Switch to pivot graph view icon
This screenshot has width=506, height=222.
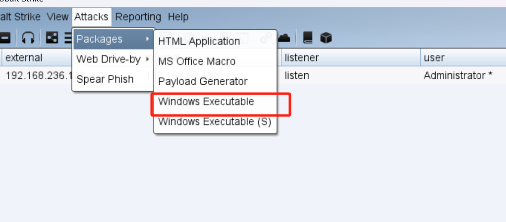52,38
